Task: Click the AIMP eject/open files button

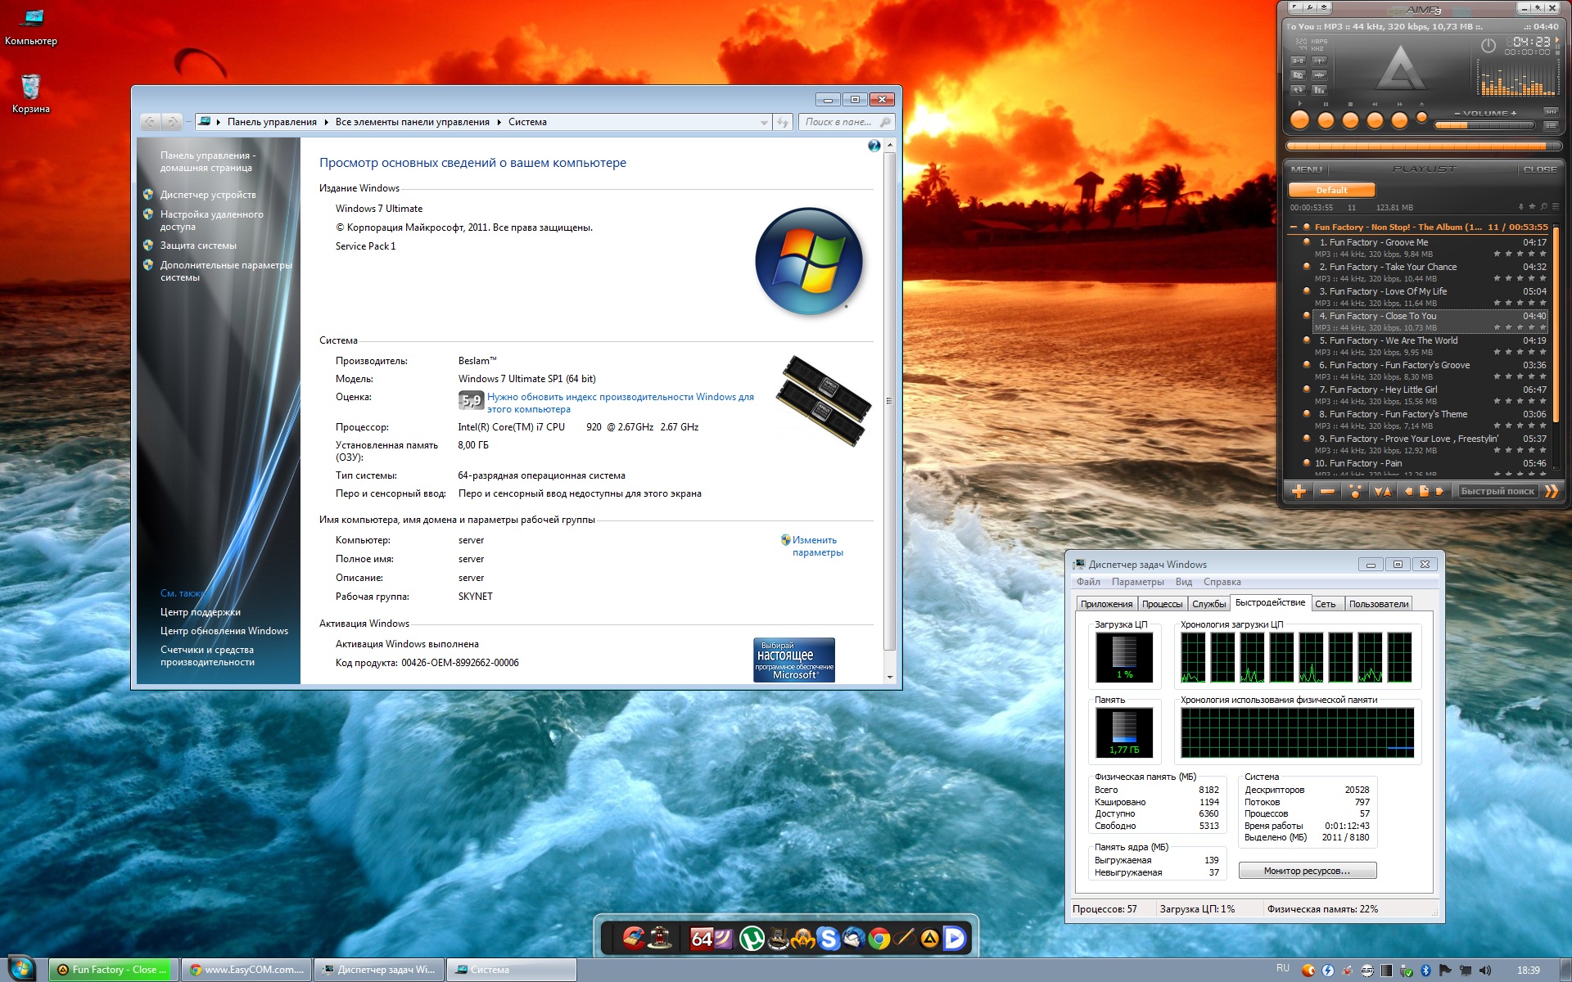Action: coord(1421,117)
